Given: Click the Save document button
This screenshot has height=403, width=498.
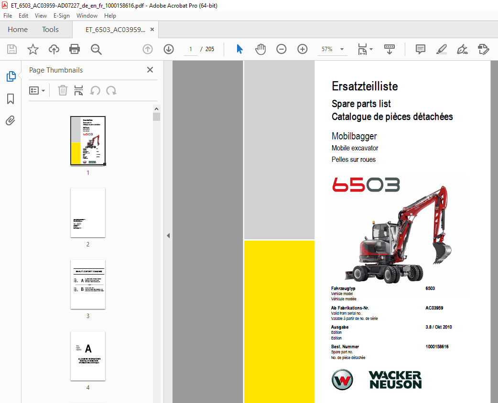Looking at the screenshot, I should (11, 49).
